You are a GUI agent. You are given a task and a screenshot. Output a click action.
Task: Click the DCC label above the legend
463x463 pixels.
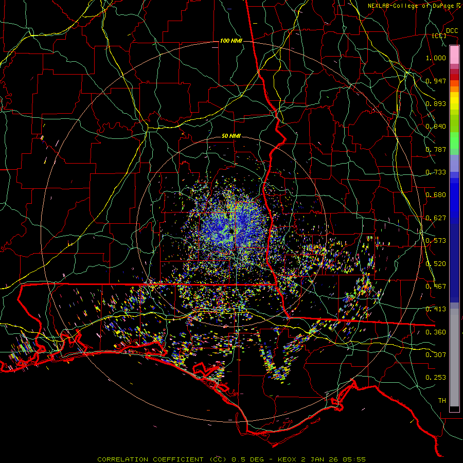(x=452, y=31)
